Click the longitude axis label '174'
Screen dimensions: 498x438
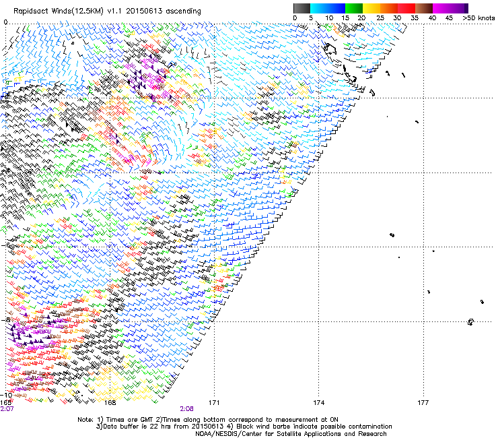tap(318, 403)
